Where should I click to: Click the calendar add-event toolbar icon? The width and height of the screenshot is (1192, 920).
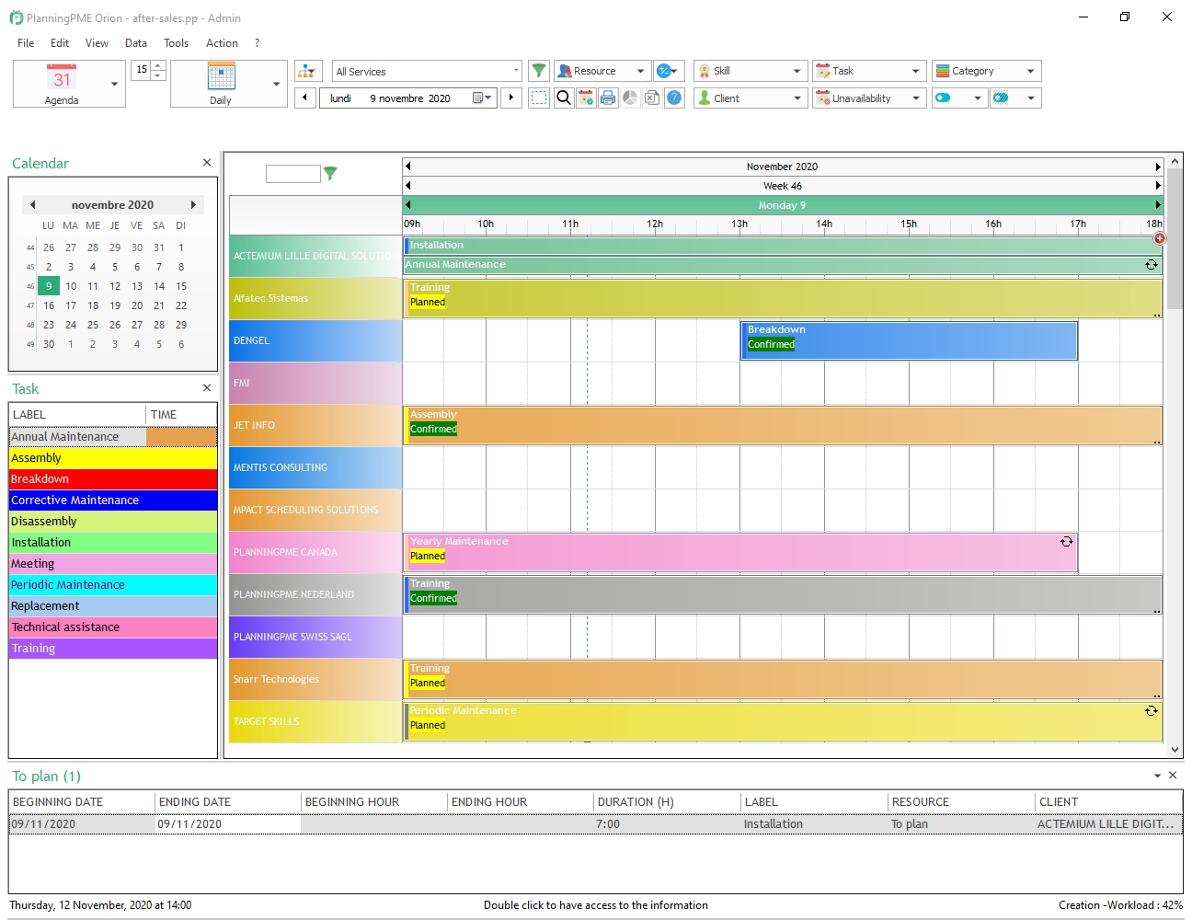[x=586, y=98]
